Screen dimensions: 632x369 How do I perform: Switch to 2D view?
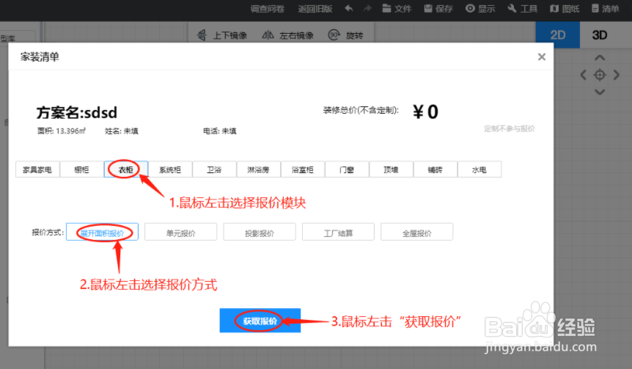[x=557, y=35]
